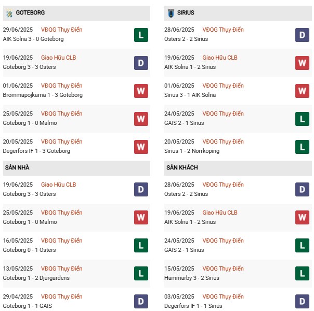Open the SÂN NHÀ home matches tab

pos(18,168)
